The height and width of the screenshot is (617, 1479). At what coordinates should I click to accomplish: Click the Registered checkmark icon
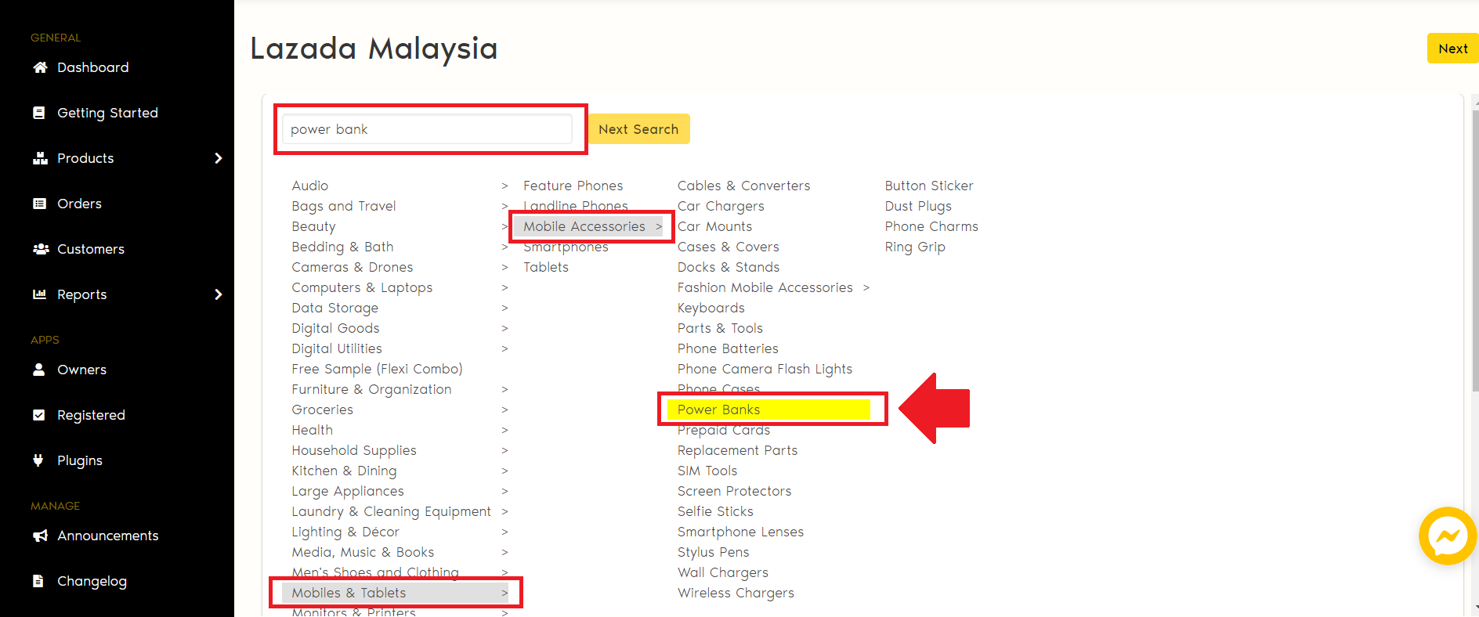39,415
